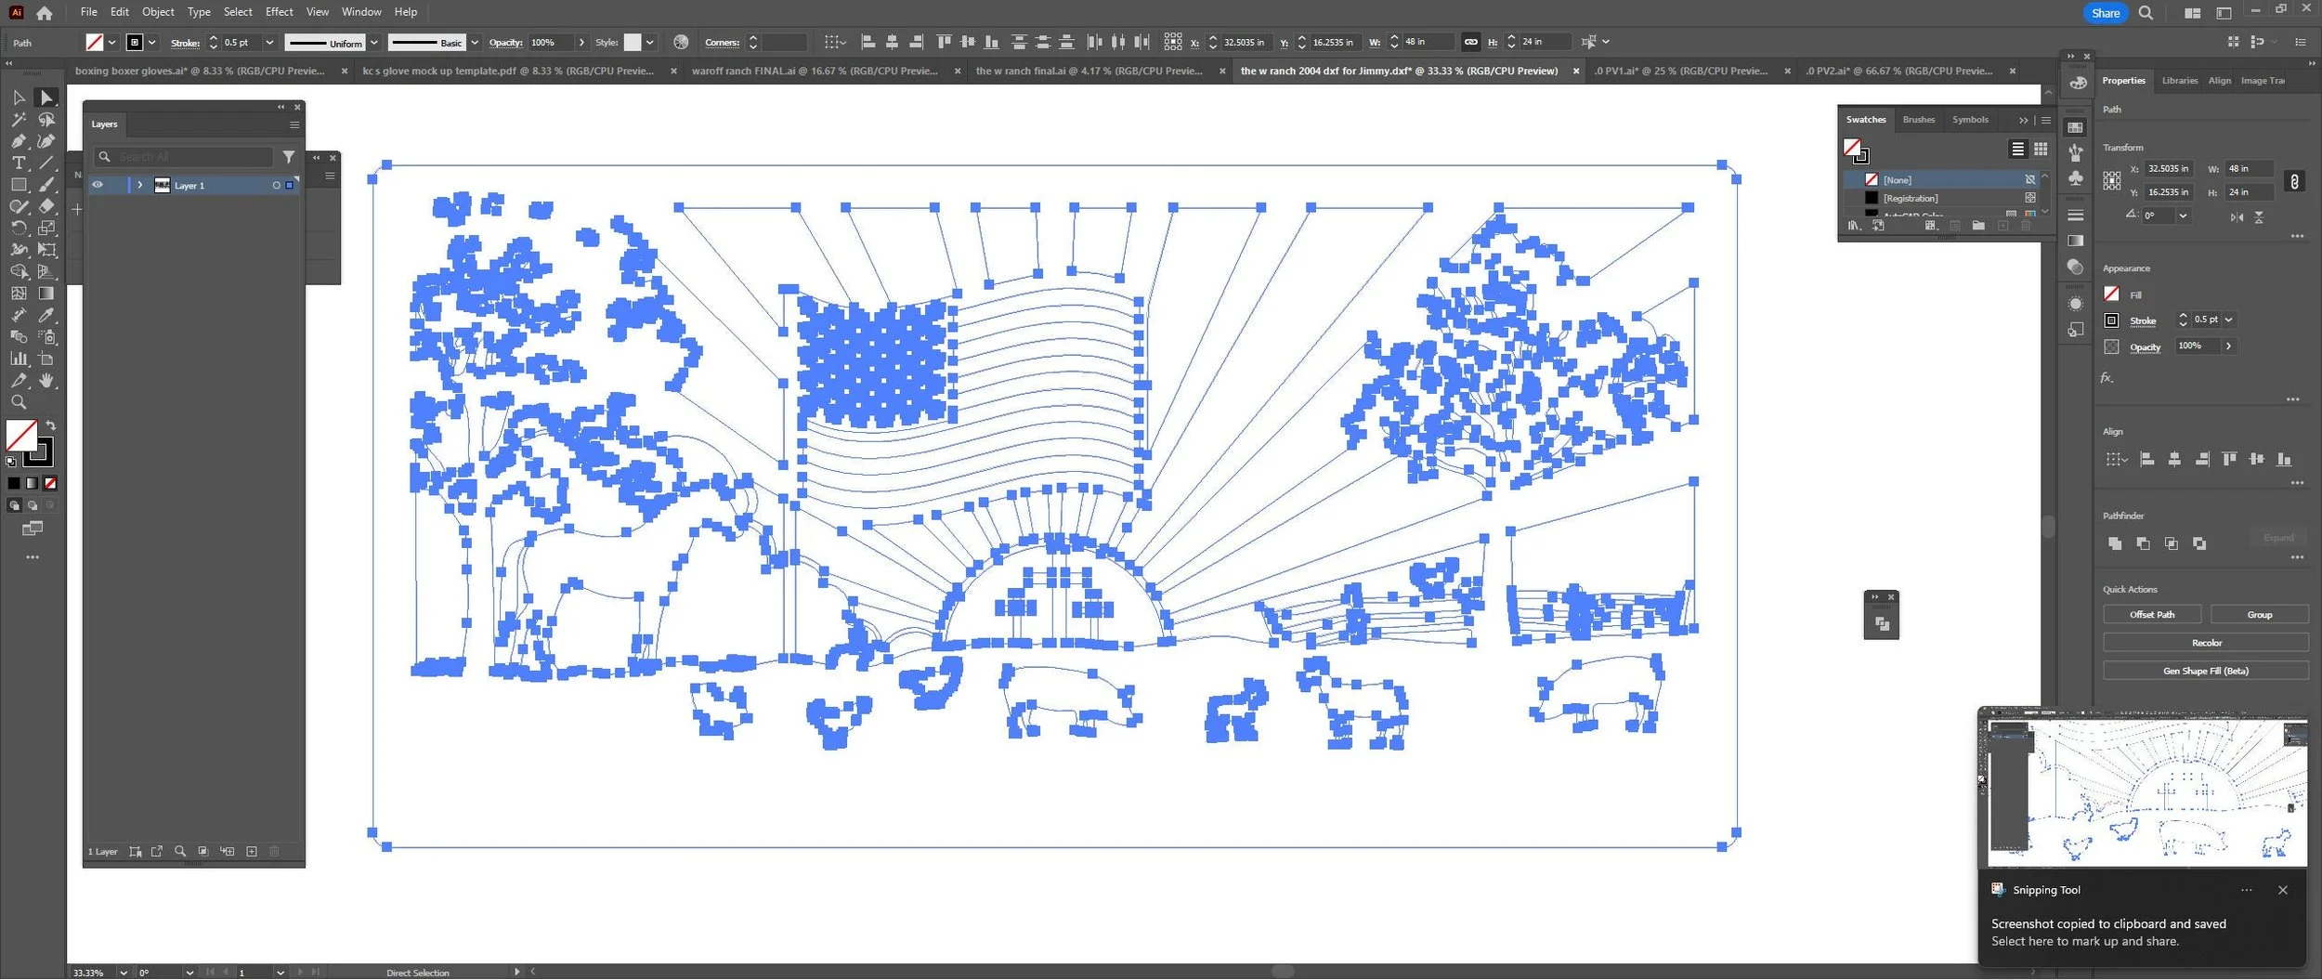Open stroke weight dropdown in Appearance

(x=2227, y=320)
